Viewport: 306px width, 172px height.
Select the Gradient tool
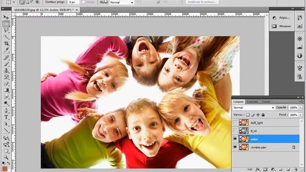[6, 90]
